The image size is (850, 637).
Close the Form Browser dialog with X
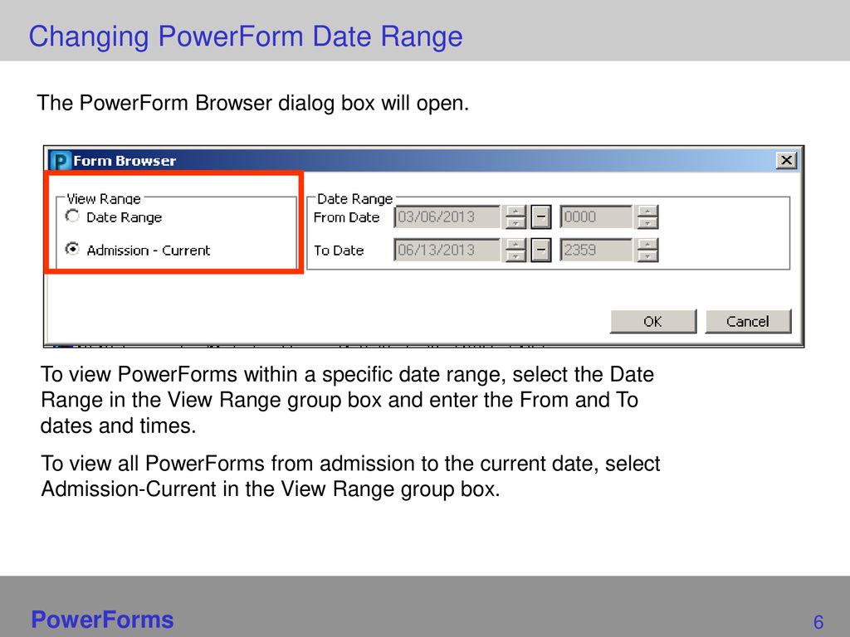click(786, 160)
